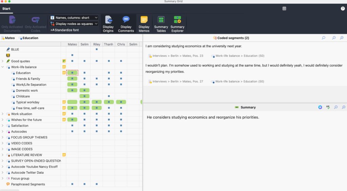The image size is (347, 191).
Task: Click the memo icon next to Education row
Action: point(64,73)
